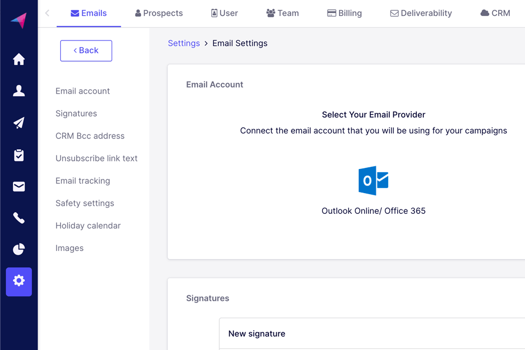
Task: Open the Calls phone sidebar icon
Action: pos(19,218)
